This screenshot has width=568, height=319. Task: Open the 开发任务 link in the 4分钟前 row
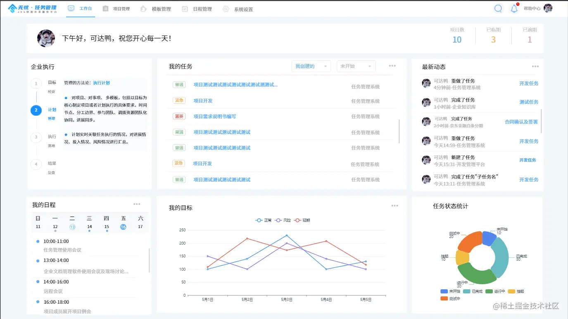[x=529, y=83]
